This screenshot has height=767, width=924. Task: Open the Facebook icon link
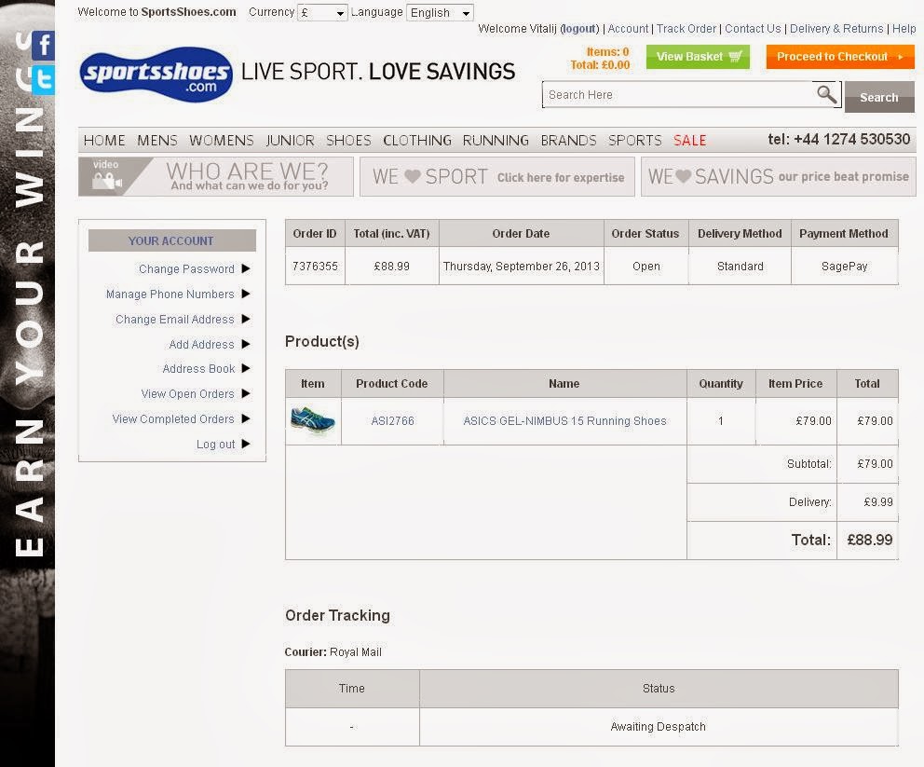43,46
